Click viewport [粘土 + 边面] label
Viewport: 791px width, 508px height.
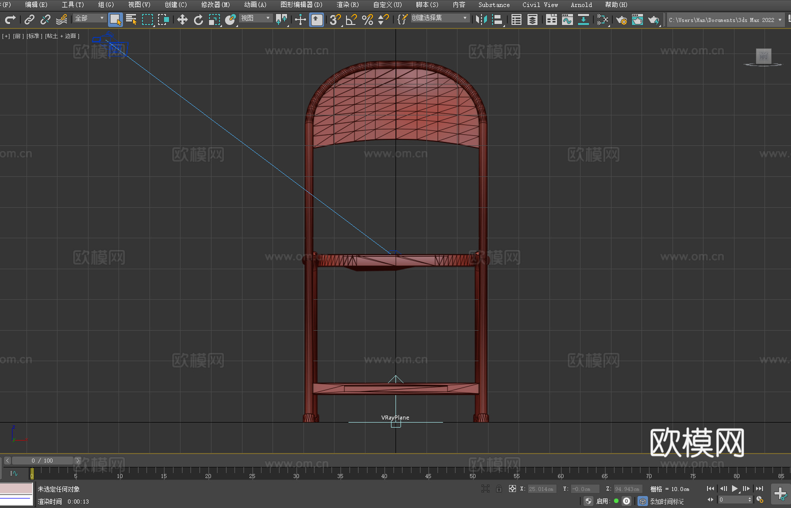coord(62,36)
